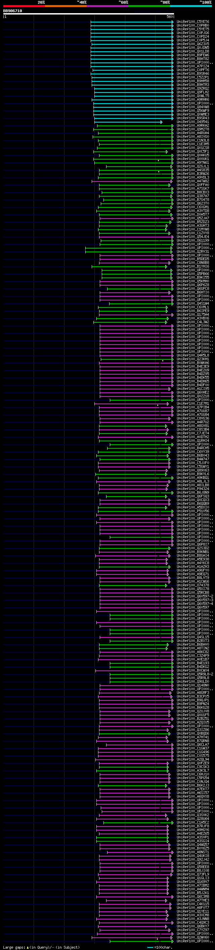Screen dimensions: 215x950
Task: Click the orange ~40% identity legend segment
Action: pyautogui.click(x=66, y=6)
